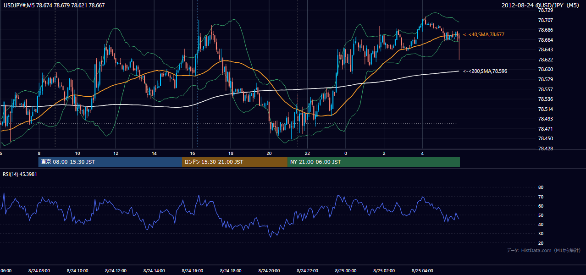Viewport: 586px width, 275px height.
Task: Click hour tick 14 under price chart
Action: coord(155,153)
